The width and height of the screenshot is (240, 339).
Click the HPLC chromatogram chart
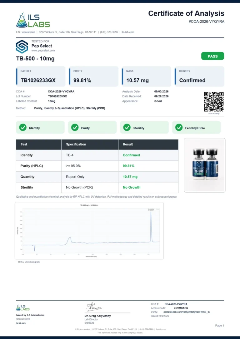point(89,231)
